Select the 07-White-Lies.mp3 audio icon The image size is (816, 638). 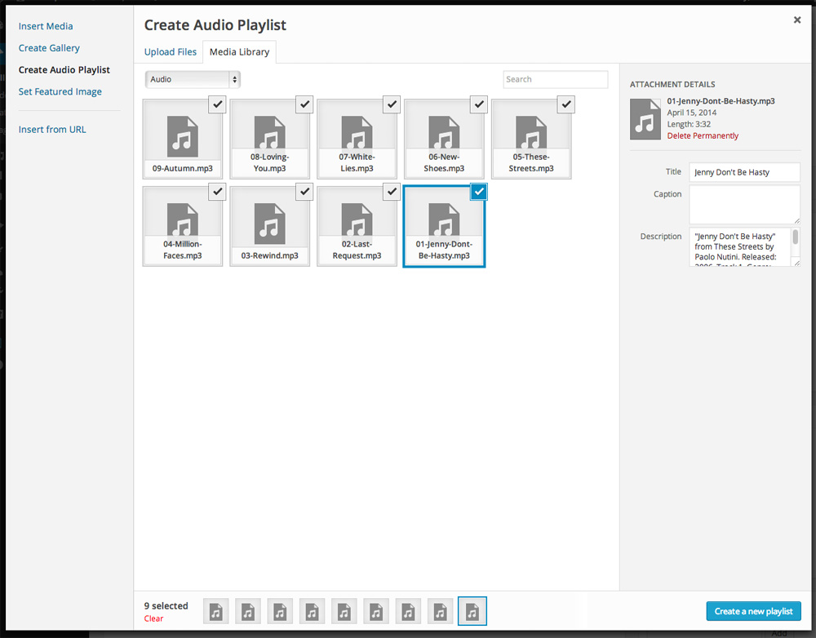[357, 132]
